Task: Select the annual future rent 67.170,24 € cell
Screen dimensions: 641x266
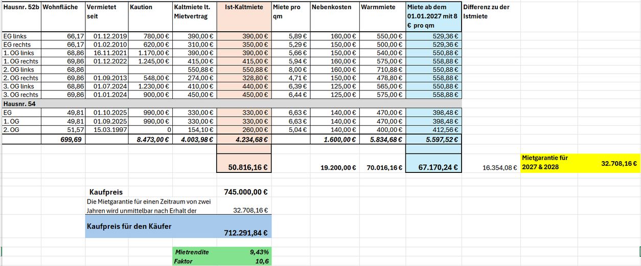Action: click(434, 167)
